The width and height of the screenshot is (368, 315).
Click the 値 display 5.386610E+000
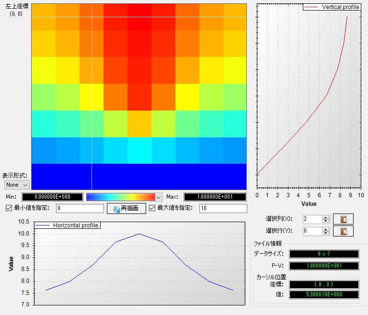(324, 294)
